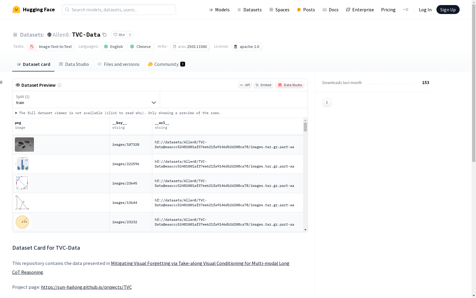Select the images/23232 key cell
The height and width of the screenshot is (298, 476).
(x=131, y=222)
